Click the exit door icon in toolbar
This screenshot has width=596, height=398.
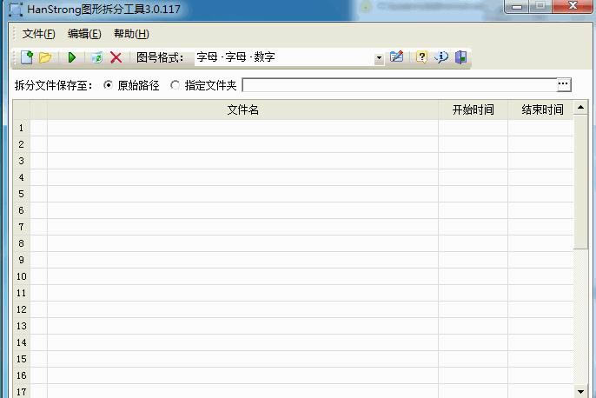tap(460, 57)
